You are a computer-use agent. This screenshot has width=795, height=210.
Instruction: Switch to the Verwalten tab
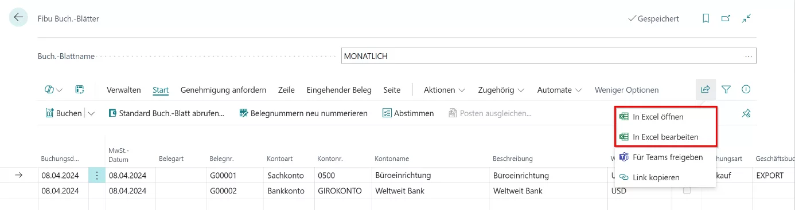(124, 90)
